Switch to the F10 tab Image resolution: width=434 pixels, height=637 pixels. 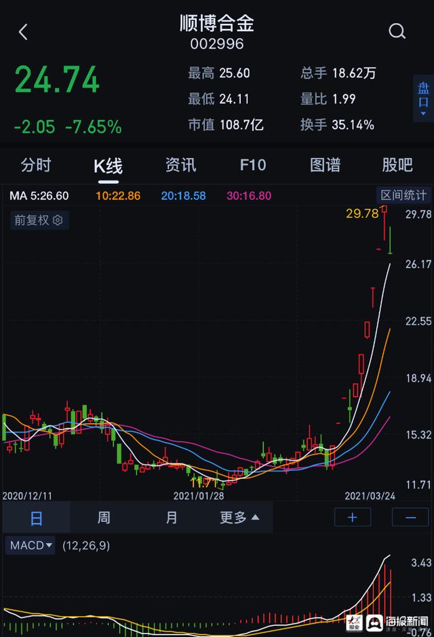coord(253,165)
